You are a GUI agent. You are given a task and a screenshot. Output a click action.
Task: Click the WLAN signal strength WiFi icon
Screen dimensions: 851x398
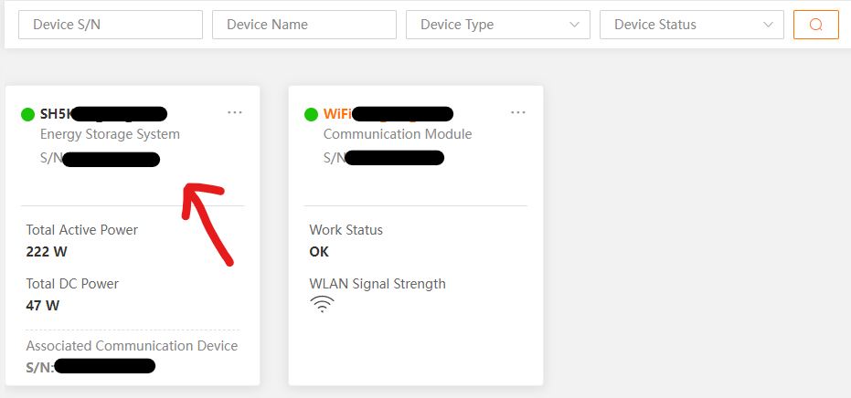[x=322, y=305]
